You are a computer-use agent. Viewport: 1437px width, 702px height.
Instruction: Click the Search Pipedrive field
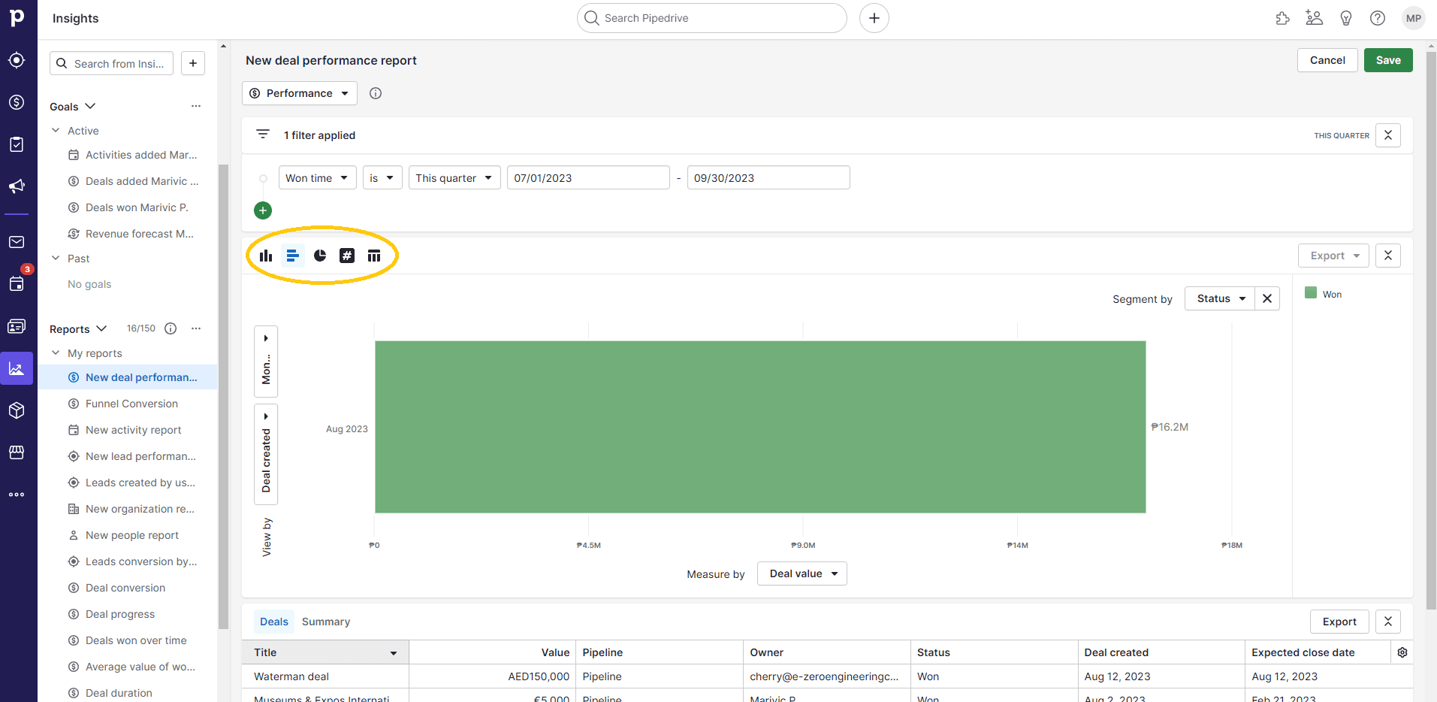pyautogui.click(x=712, y=18)
